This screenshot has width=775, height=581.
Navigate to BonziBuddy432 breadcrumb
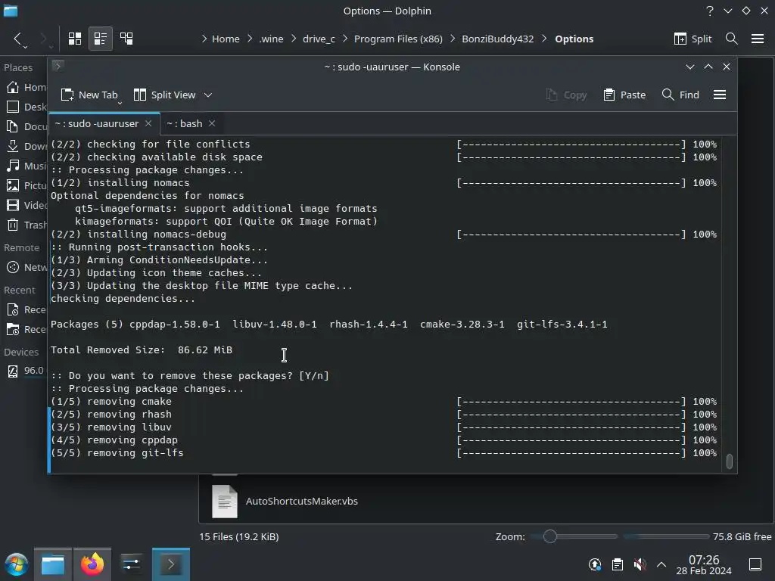coord(497,39)
